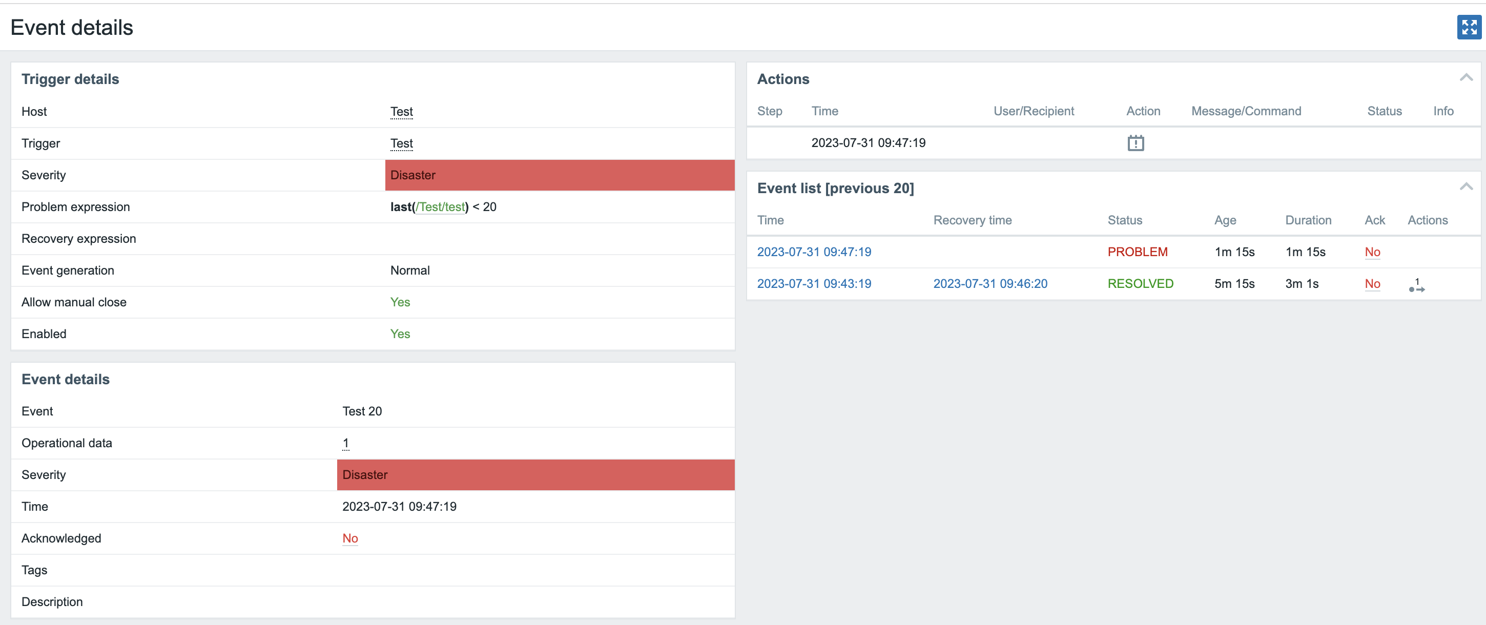
Task: Click the Enabled Yes value
Action: (400, 334)
